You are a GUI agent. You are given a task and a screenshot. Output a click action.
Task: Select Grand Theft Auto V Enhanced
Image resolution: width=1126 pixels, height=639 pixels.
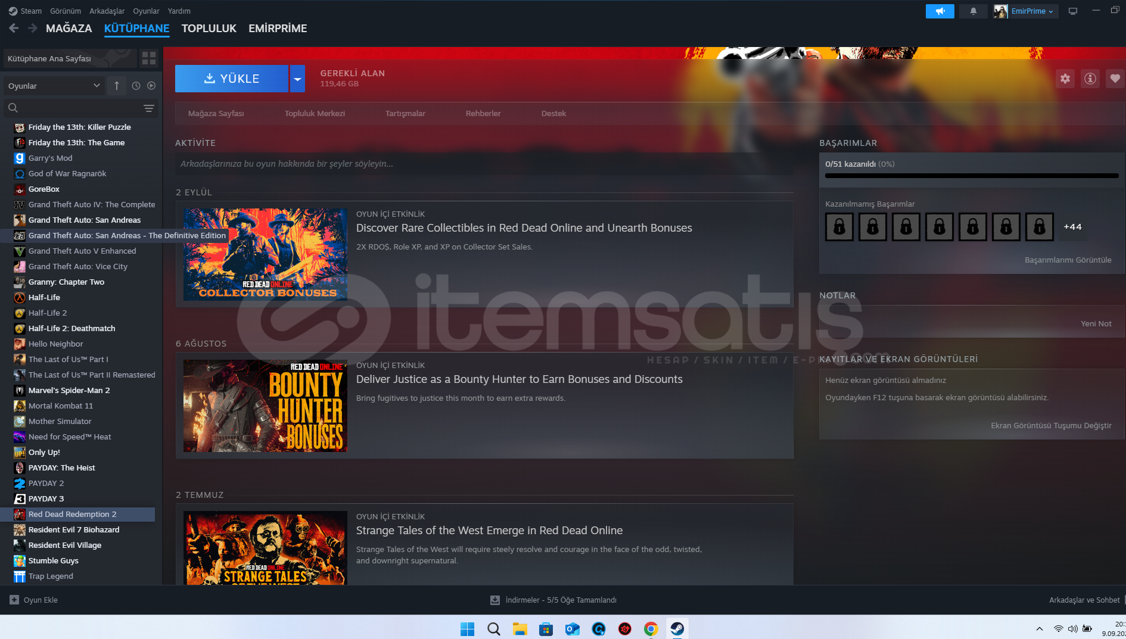[x=84, y=251]
